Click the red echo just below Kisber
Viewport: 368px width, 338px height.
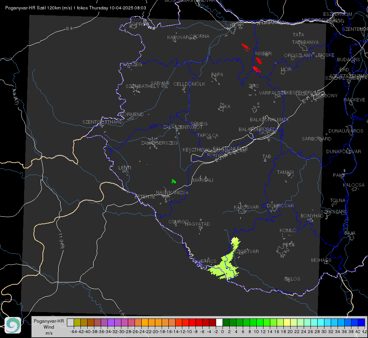pos(259,60)
